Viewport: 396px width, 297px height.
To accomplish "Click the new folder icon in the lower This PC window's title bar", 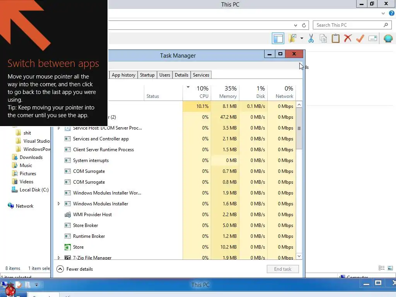I will [x=27, y=285].
